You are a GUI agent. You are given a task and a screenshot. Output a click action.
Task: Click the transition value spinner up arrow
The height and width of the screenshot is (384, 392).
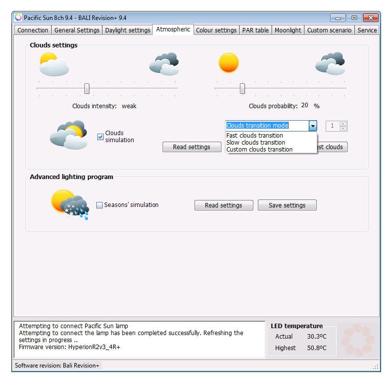pos(343,124)
